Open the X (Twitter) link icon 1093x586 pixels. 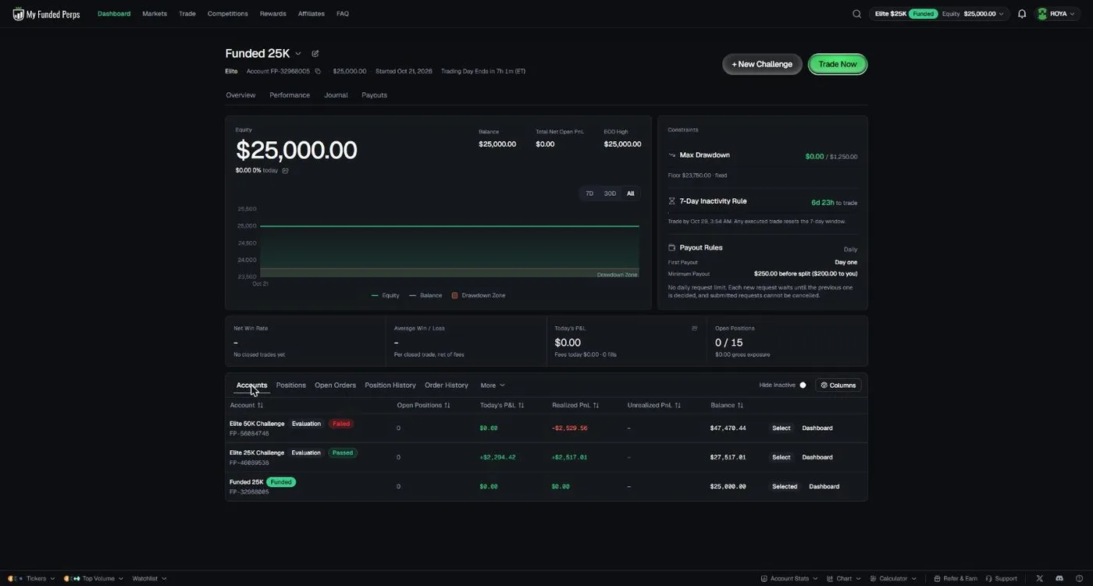tap(1039, 578)
